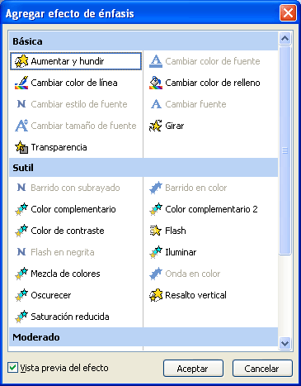Click the scrollbar up arrow
The height and width of the screenshot is (386, 301).
pos(285,38)
